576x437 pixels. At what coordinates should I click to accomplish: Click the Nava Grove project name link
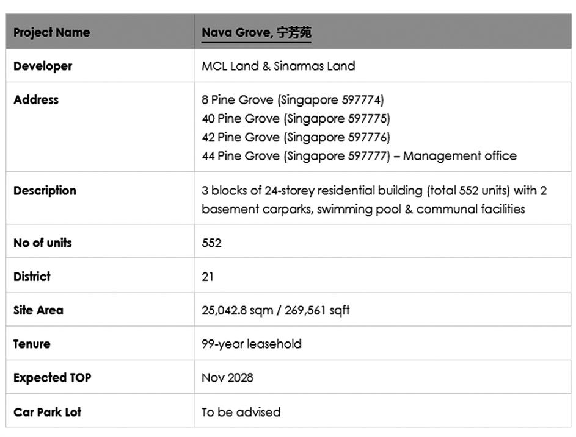pos(257,32)
